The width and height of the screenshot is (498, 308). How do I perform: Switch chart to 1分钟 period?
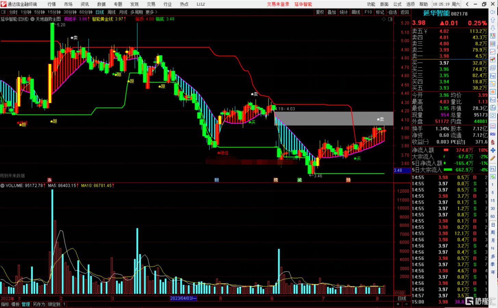click(x=26, y=12)
